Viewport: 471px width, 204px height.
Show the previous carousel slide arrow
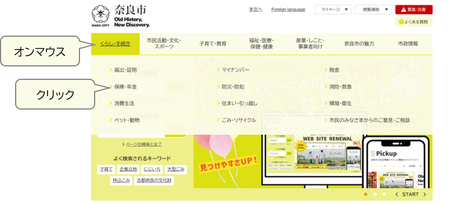tap(396, 194)
